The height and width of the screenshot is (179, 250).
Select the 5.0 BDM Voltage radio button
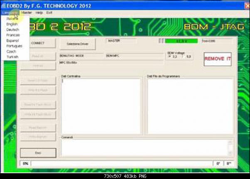coord(183,56)
